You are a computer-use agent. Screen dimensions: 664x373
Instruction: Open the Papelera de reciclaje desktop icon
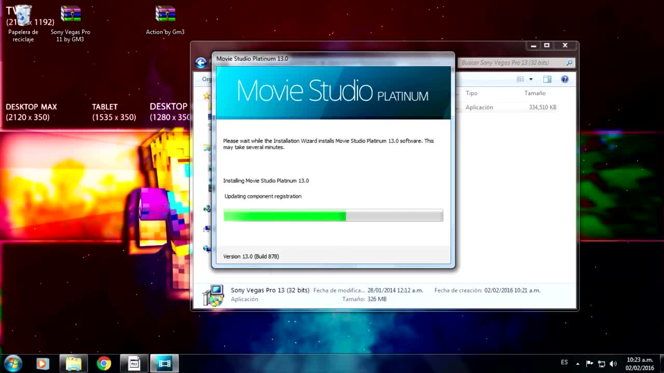click(x=23, y=17)
